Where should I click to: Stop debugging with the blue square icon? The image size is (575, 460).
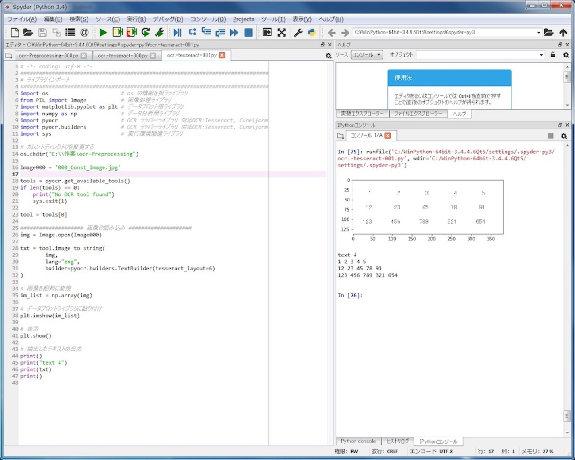(248, 32)
